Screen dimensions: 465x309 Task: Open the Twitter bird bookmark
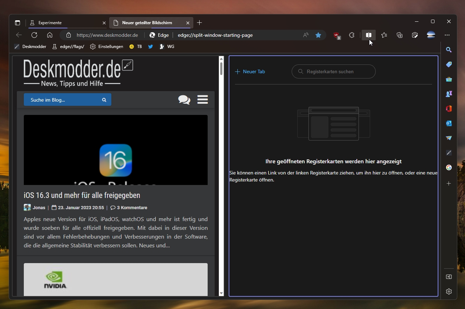[x=151, y=47]
